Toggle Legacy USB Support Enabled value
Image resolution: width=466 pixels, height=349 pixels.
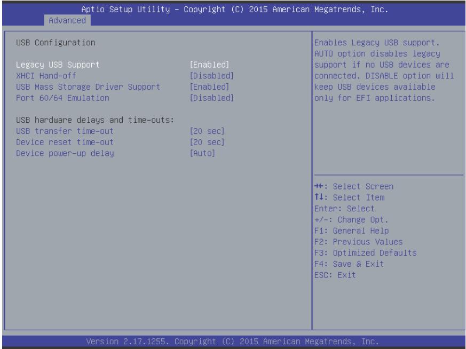pos(210,65)
